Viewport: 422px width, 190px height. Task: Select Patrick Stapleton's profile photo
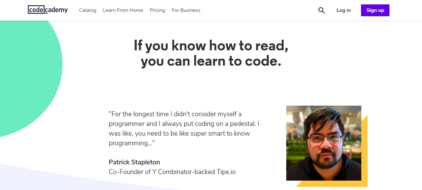click(x=323, y=143)
